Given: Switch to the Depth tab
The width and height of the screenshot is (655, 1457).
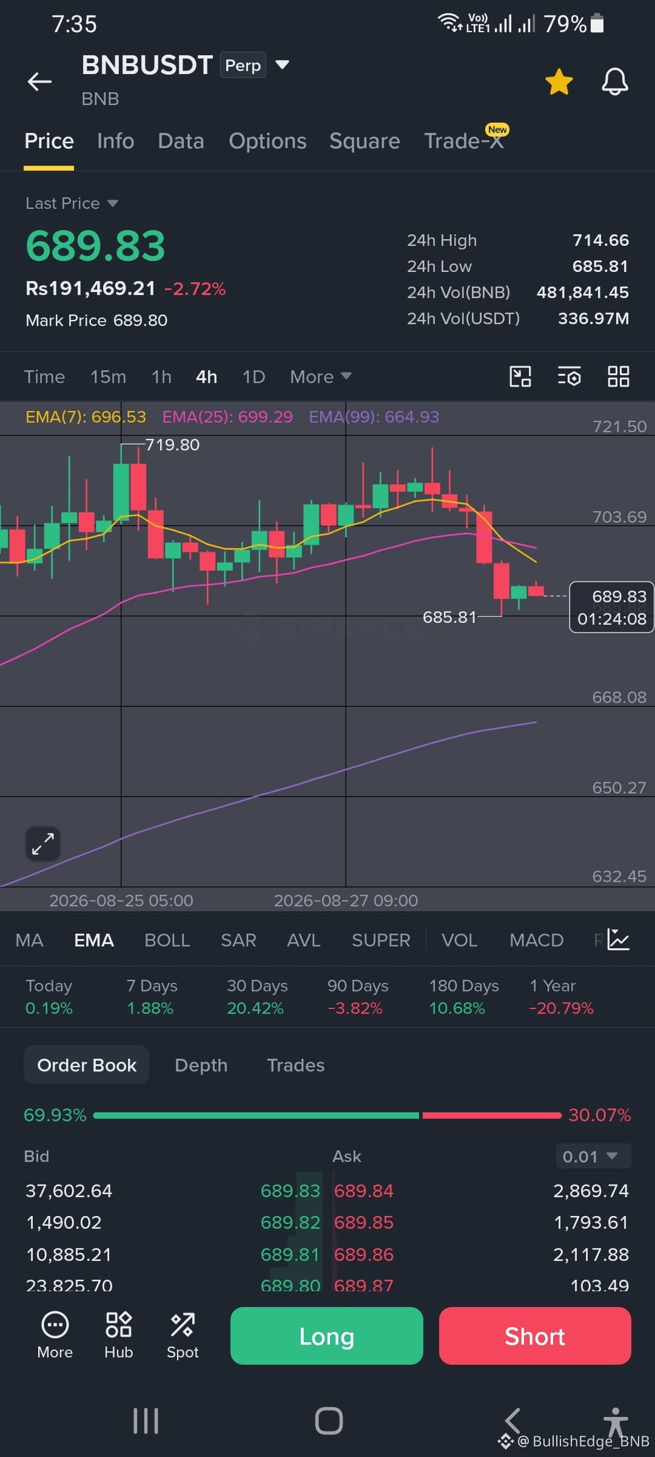Looking at the screenshot, I should (201, 1065).
